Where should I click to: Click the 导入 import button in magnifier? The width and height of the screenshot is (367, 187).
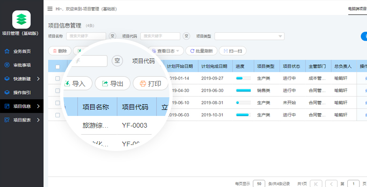pyautogui.click(x=75, y=84)
